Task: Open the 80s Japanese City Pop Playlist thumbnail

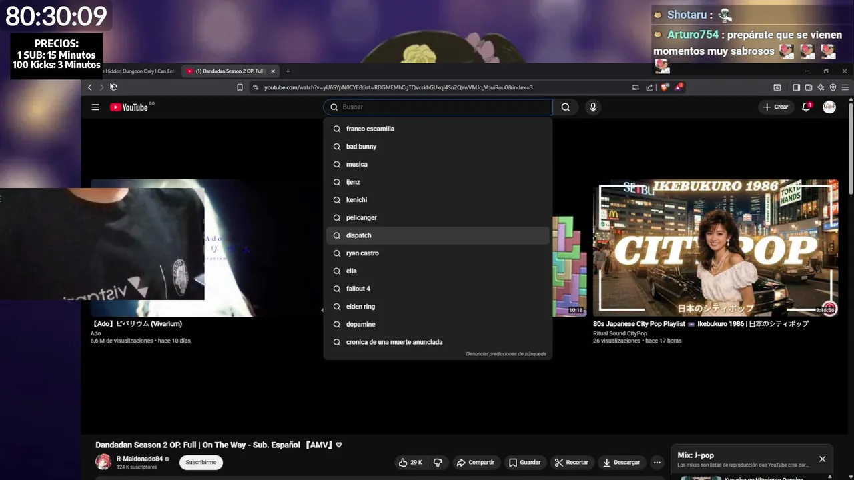Action: pyautogui.click(x=715, y=247)
